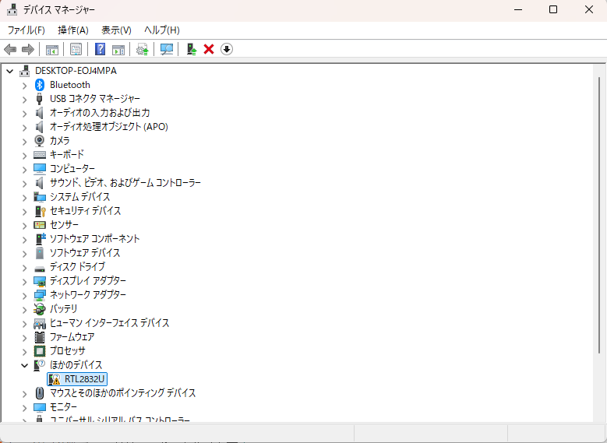
Task: Click the Help toolbar icon
Action: (100, 49)
